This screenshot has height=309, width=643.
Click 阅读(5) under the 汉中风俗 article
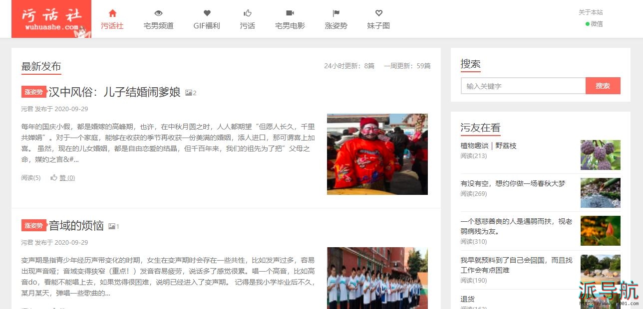coord(31,178)
